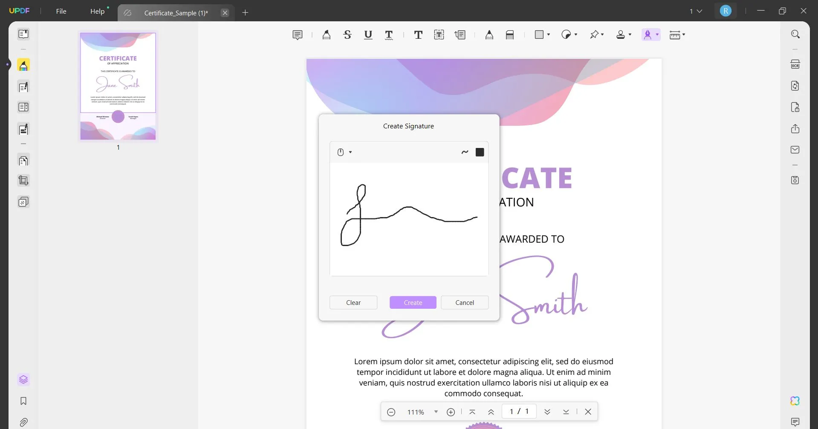Expand the window count dropdown showing 1
818x429 pixels.
point(696,11)
